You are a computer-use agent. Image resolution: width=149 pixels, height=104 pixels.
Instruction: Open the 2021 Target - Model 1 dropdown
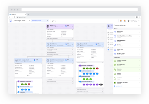22,21
